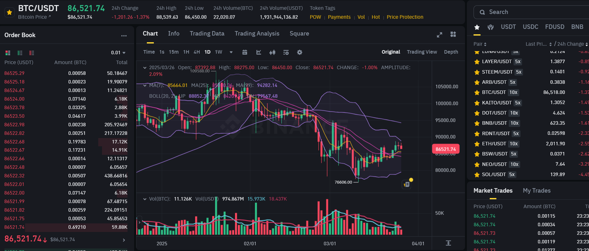Image resolution: width=589 pixels, height=251 pixels.
Task: Open the calendar date picker on chart toolbar
Action: point(245,52)
